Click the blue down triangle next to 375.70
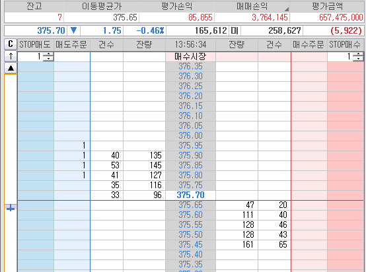 (73, 30)
